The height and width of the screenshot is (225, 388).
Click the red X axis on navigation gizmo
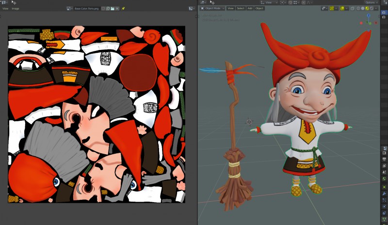click(375, 23)
